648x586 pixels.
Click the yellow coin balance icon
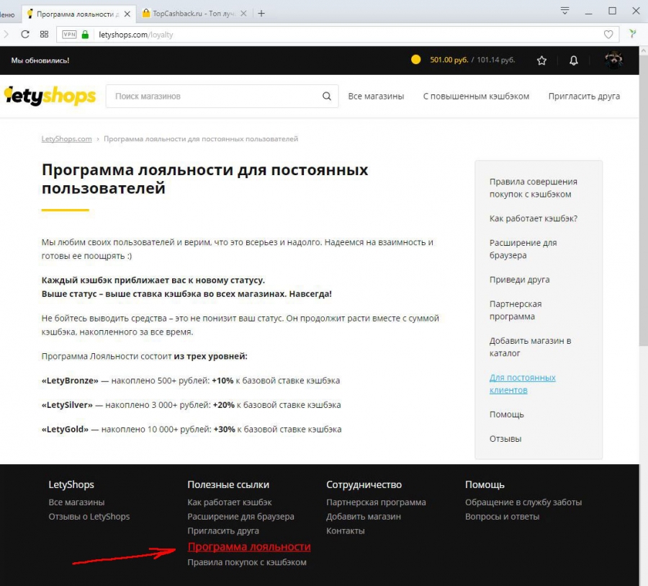pos(415,60)
